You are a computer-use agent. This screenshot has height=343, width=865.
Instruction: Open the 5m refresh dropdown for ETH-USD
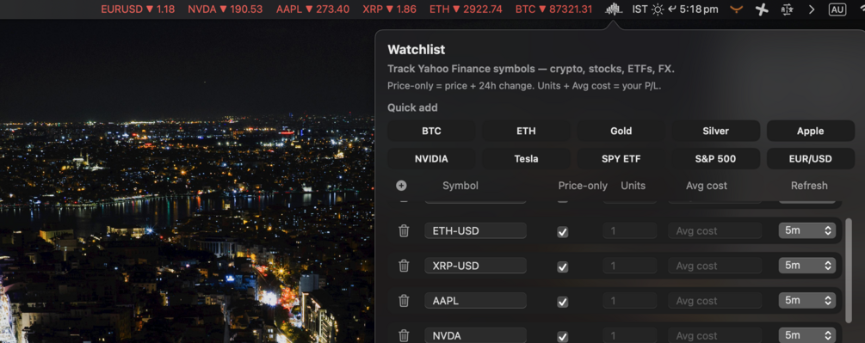pos(807,230)
